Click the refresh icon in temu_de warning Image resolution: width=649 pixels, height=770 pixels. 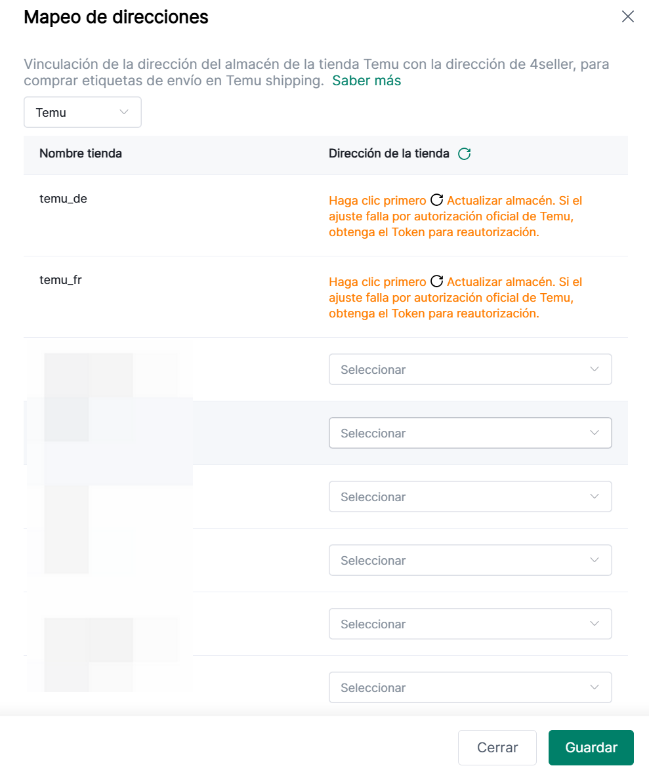[x=436, y=201]
